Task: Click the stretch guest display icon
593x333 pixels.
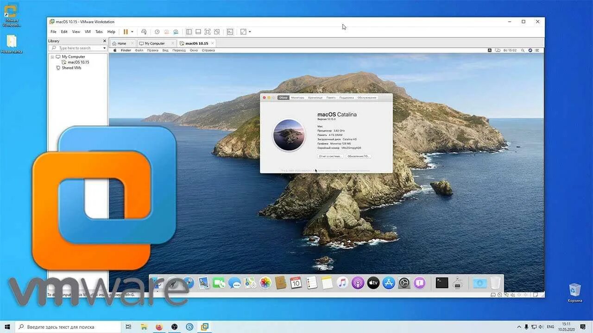Action: (243, 32)
